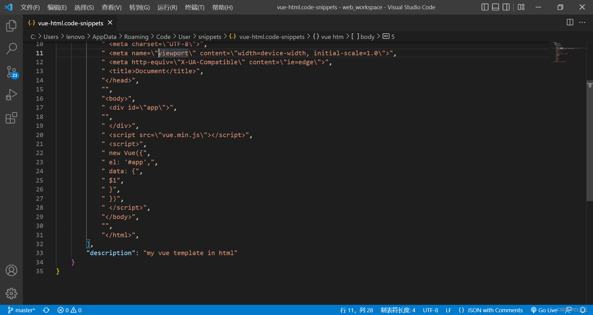This screenshot has height=315, width=593.
Task: Open the 运行(R) menu
Action: 167,7
